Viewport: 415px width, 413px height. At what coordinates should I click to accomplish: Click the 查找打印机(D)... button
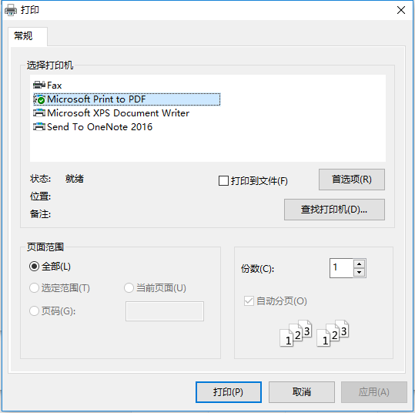(334, 210)
